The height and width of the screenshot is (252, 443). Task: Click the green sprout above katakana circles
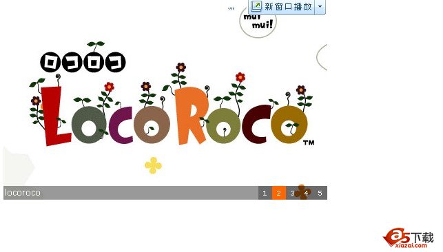tap(96, 46)
